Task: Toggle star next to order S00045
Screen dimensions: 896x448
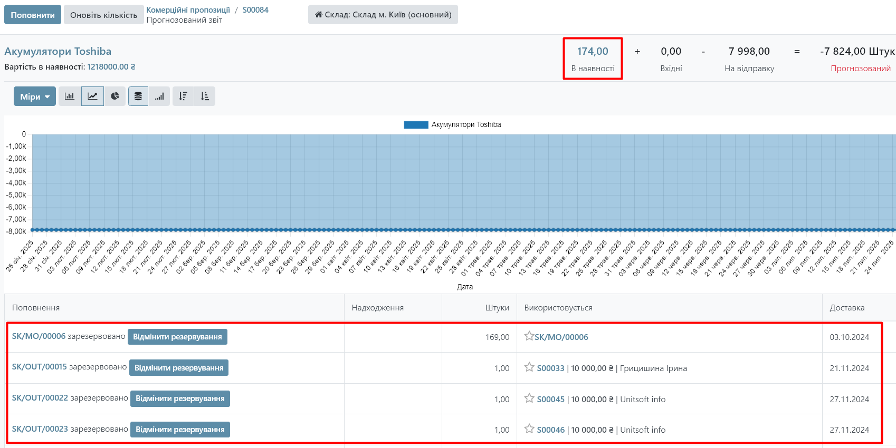Action: tap(529, 398)
